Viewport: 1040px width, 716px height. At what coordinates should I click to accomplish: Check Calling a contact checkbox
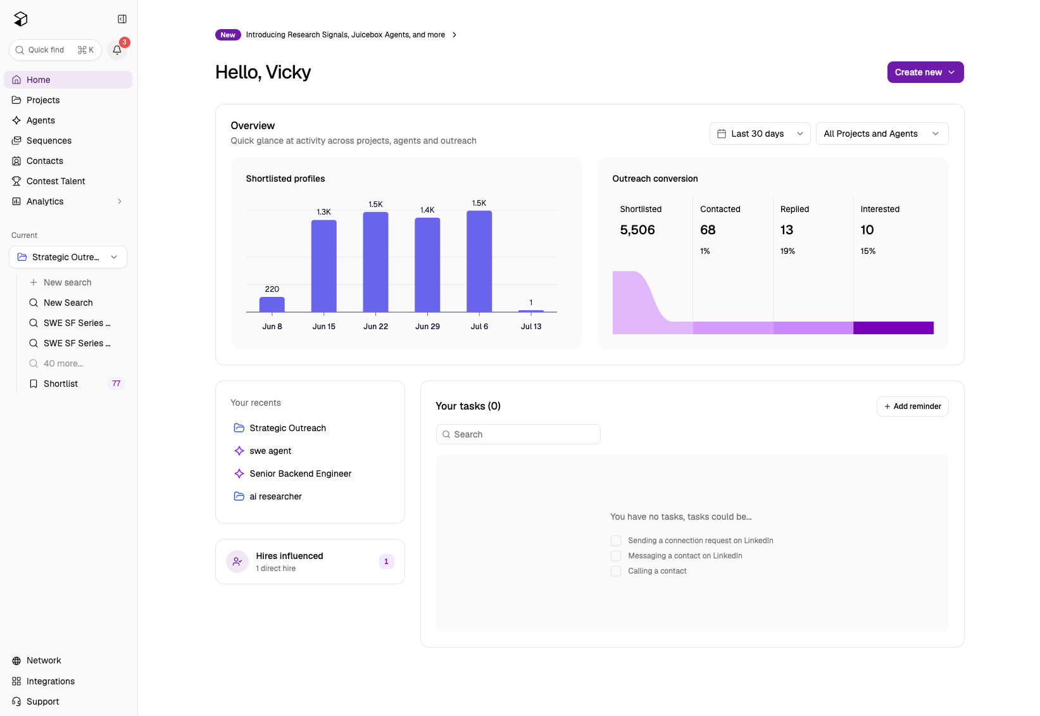coord(616,571)
